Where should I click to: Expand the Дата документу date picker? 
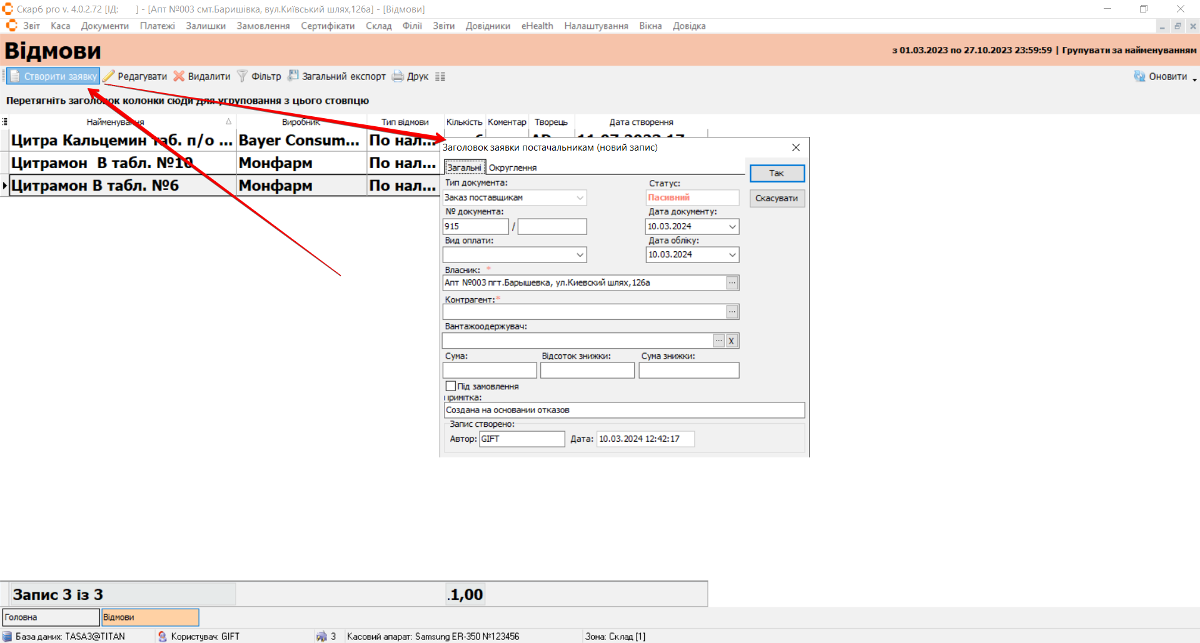click(732, 227)
